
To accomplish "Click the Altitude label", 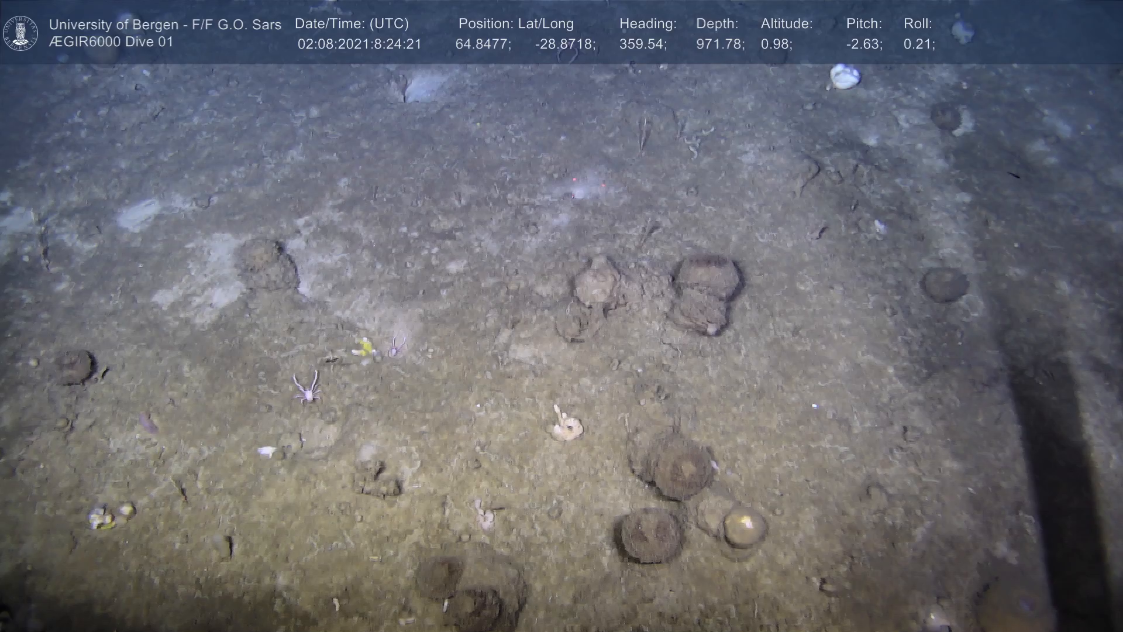I will pyautogui.click(x=786, y=24).
